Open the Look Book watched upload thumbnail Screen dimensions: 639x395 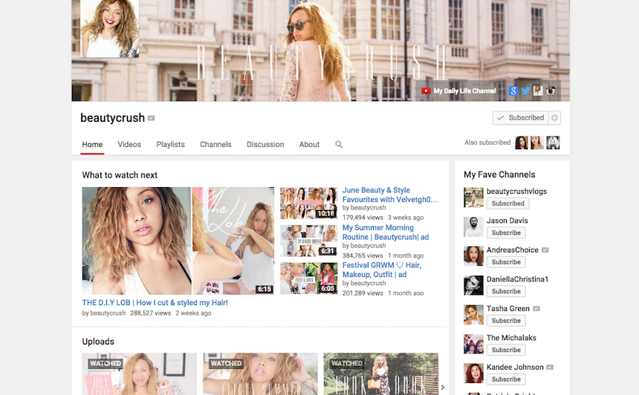tap(381, 373)
